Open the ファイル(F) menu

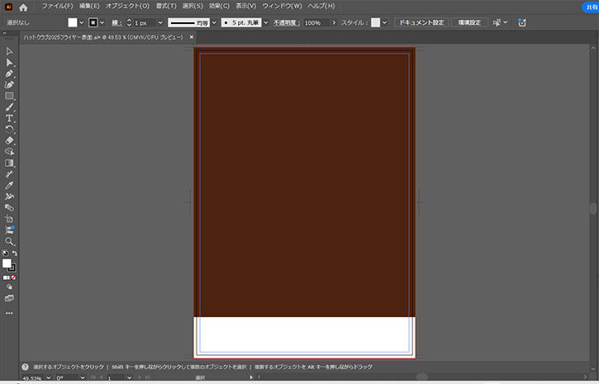pyautogui.click(x=58, y=7)
